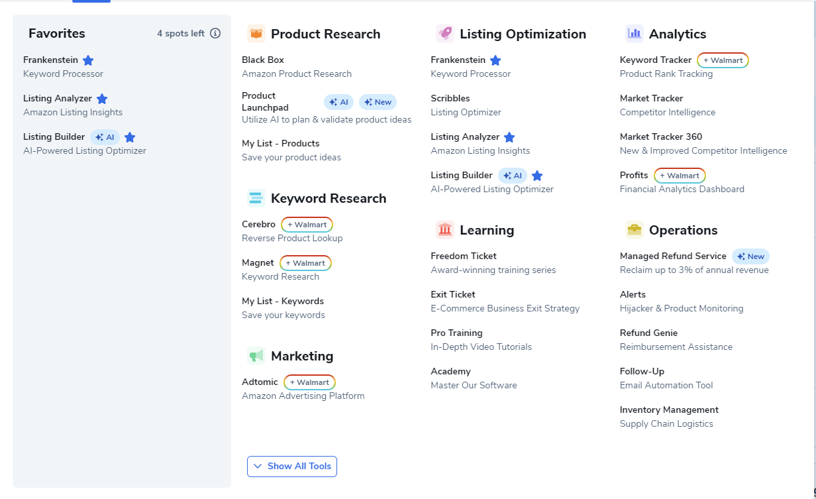Expand Show All Tools
Viewport: 816px width, 499px height.
pyautogui.click(x=292, y=467)
